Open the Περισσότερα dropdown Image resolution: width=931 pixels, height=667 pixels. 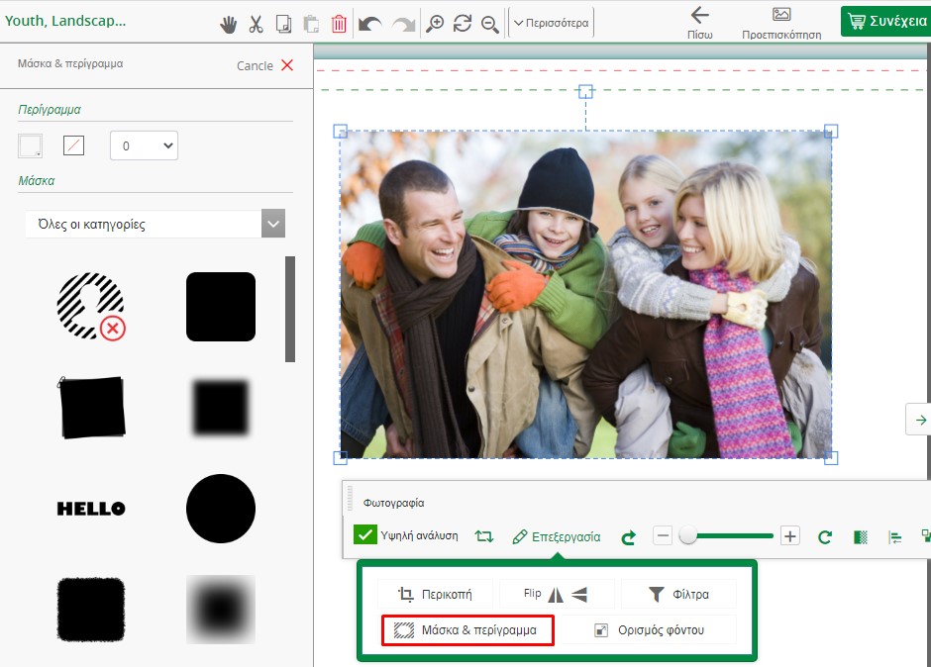(551, 23)
